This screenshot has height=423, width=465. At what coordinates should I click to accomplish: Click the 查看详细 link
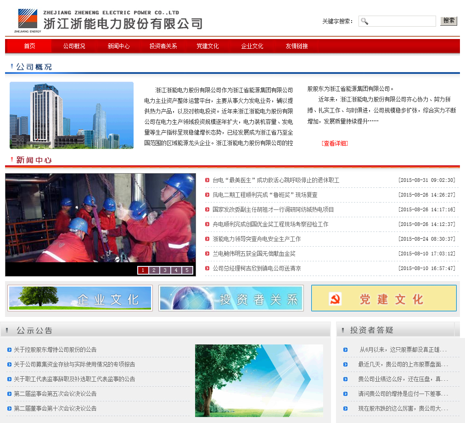[335, 143]
